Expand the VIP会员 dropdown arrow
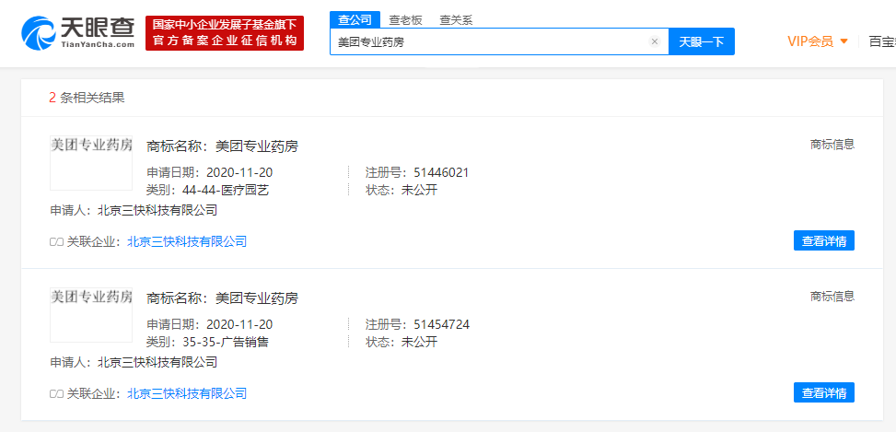This screenshot has height=432, width=896. (x=844, y=41)
